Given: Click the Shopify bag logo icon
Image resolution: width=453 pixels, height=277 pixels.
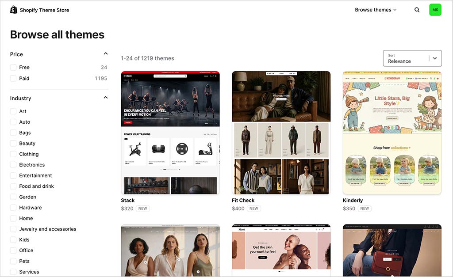Looking at the screenshot, I should 14,10.
